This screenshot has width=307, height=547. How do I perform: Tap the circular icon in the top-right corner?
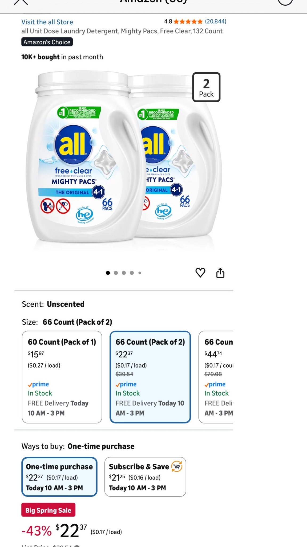tap(285, 2)
